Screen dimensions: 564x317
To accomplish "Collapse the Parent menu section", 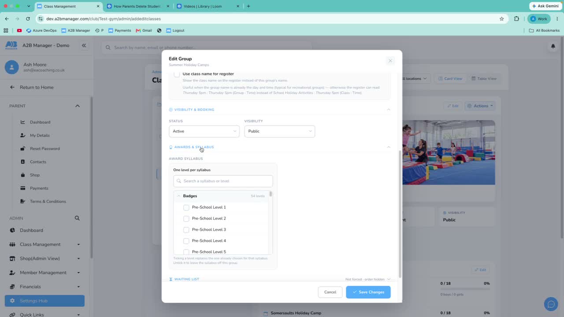I will click(78, 106).
